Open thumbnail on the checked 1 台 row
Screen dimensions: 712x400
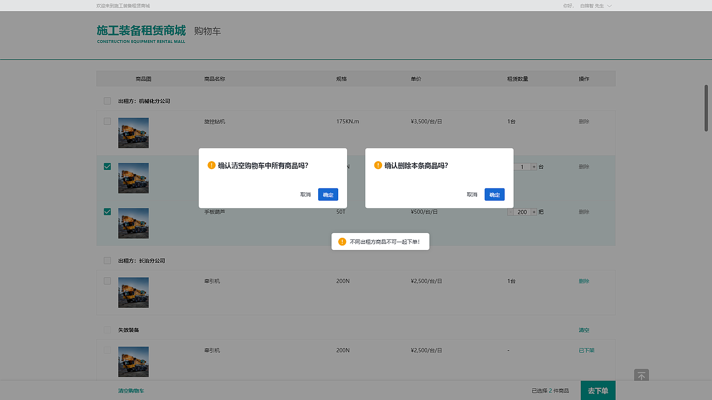tap(133, 178)
